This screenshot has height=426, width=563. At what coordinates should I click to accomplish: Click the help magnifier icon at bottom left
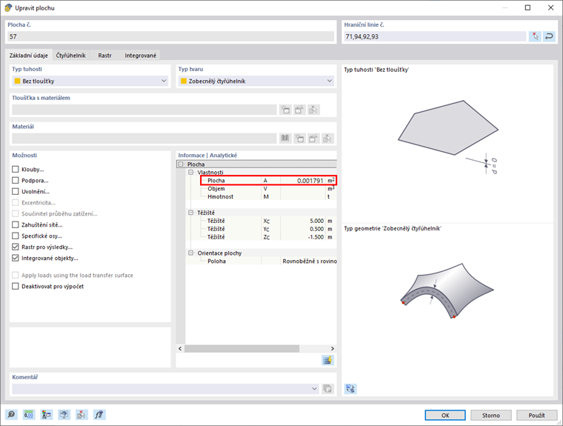11,415
